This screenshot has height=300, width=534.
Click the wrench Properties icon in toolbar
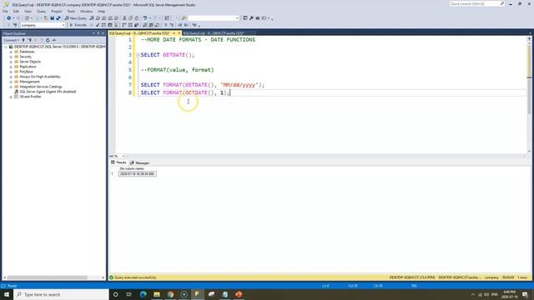point(251,18)
